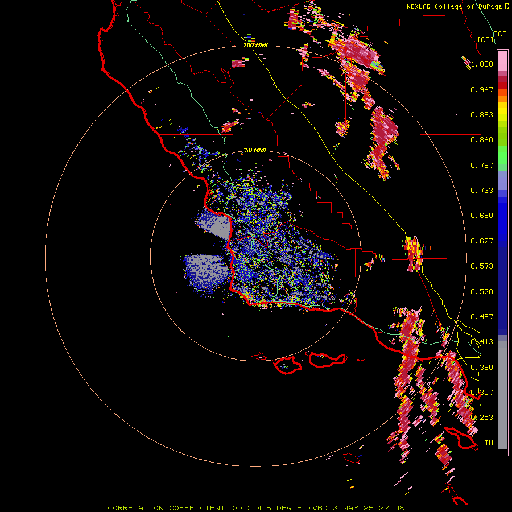Image resolution: width=512 pixels, height=512 pixels.
Task: Select the 0.787 legend value
Action: (482, 165)
